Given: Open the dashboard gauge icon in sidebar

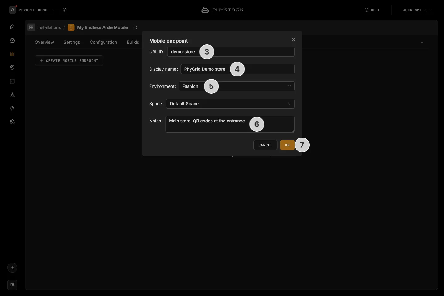Looking at the screenshot, I should click(x=12, y=40).
